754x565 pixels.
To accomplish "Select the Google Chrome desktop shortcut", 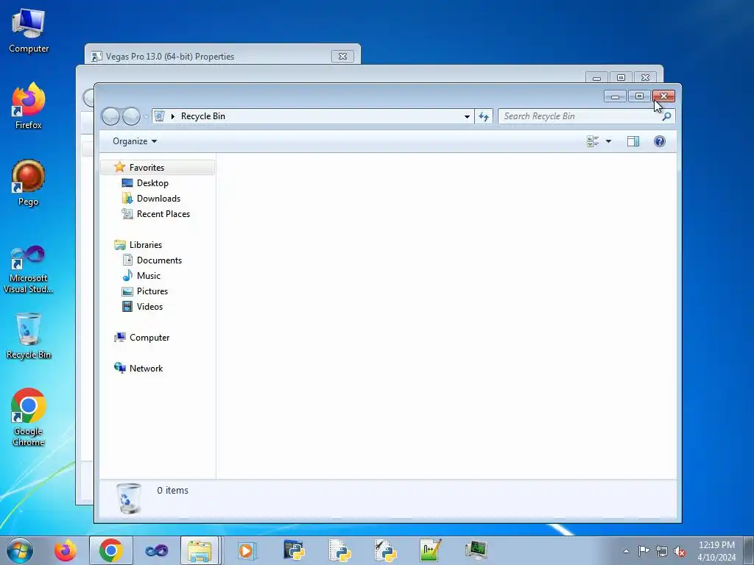I will pyautogui.click(x=29, y=417).
